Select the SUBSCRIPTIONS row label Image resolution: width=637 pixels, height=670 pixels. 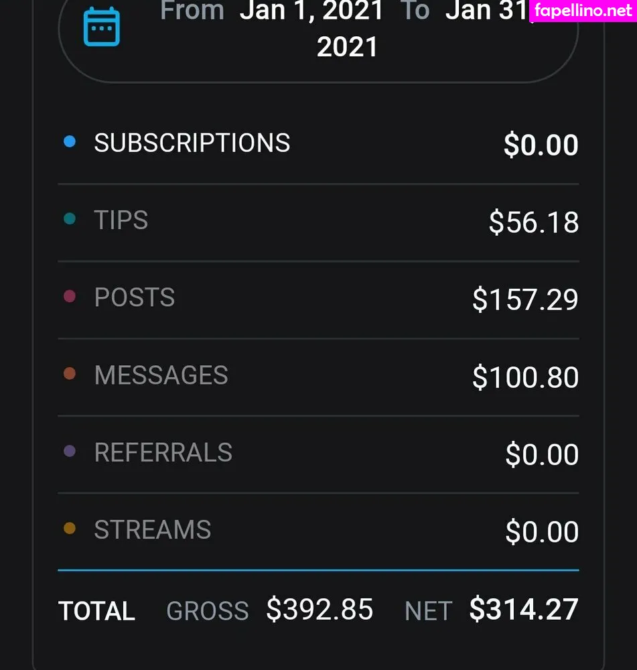click(x=192, y=143)
